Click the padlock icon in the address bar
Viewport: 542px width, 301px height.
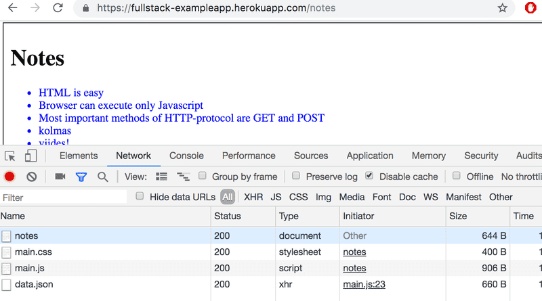tap(86, 8)
